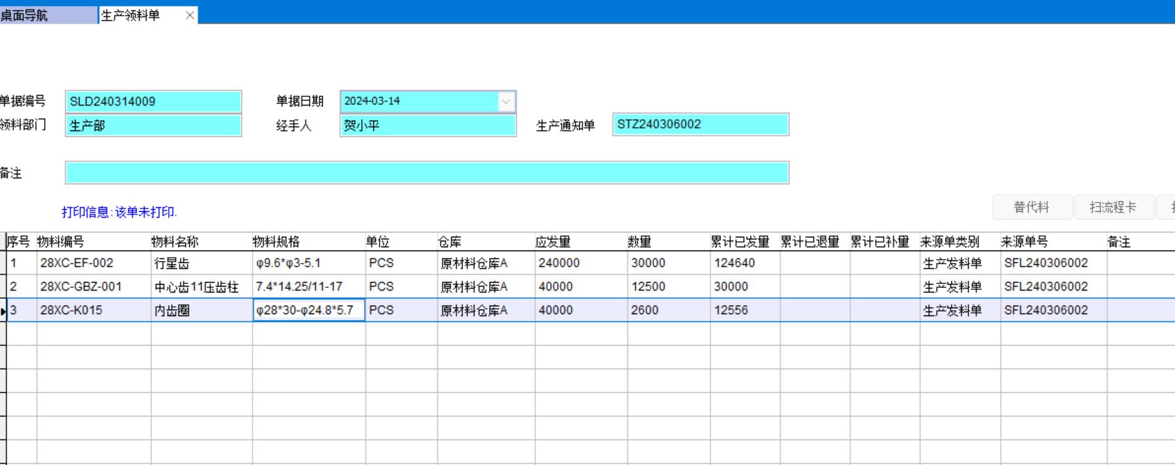Click the row 3 indicator arrow
1175x465 pixels.
pyautogui.click(x=3, y=311)
